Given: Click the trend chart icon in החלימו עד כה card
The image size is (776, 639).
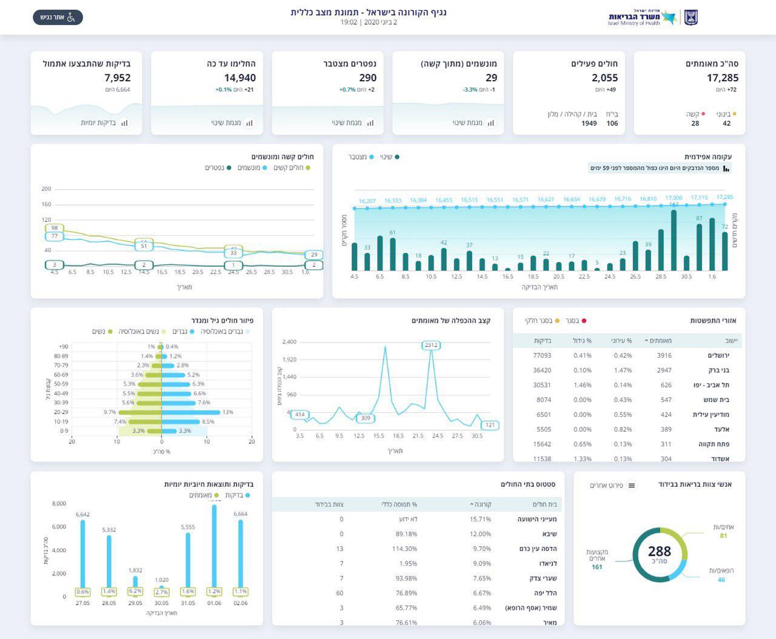Looking at the screenshot, I should click(249, 123).
